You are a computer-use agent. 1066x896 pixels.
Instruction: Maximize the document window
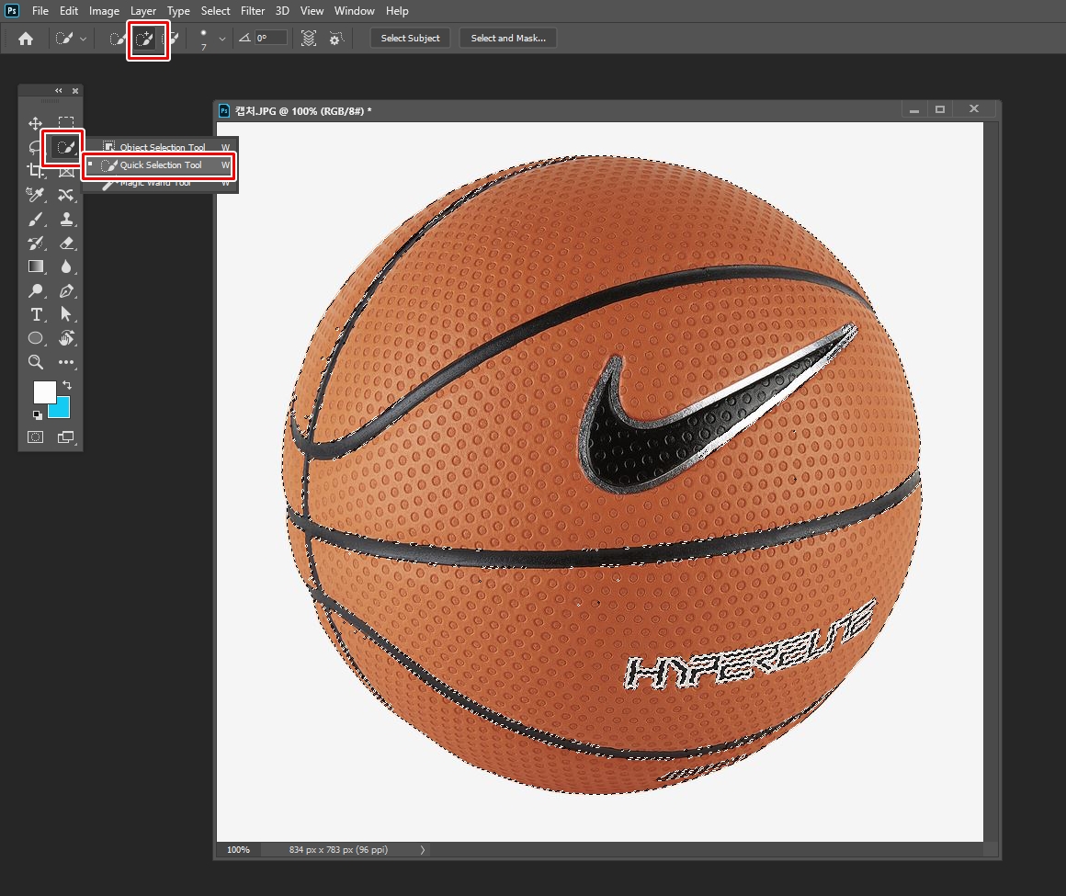point(940,108)
